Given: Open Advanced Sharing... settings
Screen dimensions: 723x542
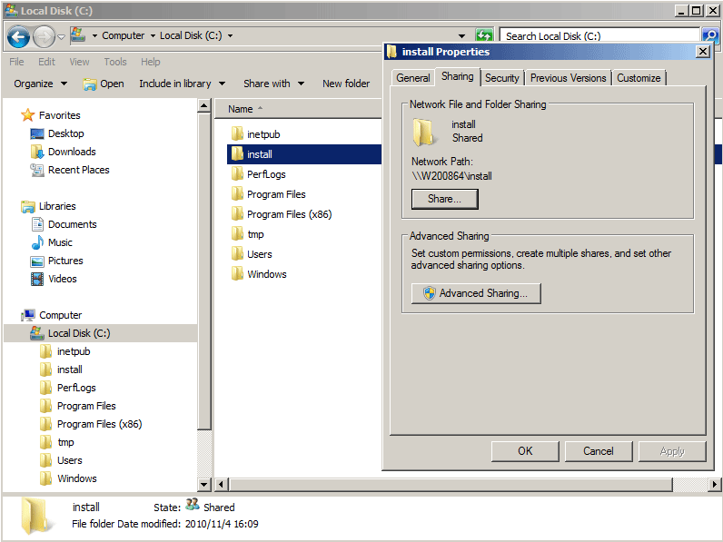Looking at the screenshot, I should [x=476, y=293].
